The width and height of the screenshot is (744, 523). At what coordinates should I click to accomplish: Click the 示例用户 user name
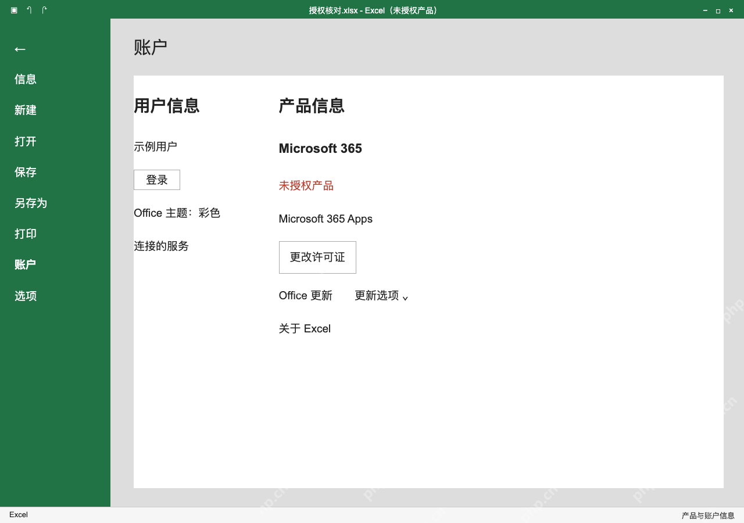click(x=155, y=146)
